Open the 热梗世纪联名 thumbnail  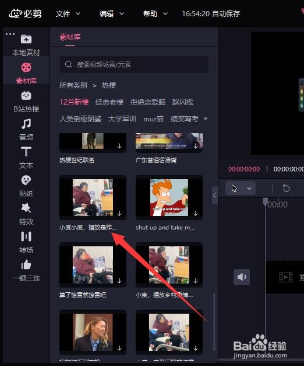[93, 142]
